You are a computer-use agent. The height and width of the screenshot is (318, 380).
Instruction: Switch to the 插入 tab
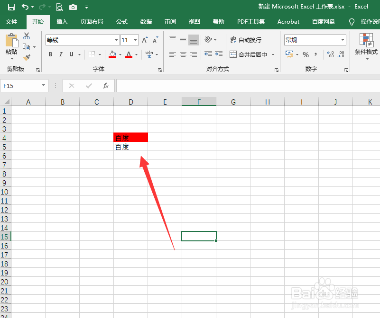(62, 22)
